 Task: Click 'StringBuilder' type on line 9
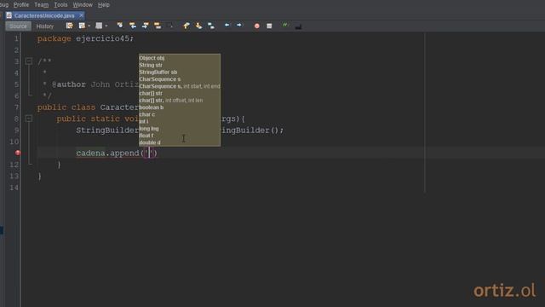(107, 130)
